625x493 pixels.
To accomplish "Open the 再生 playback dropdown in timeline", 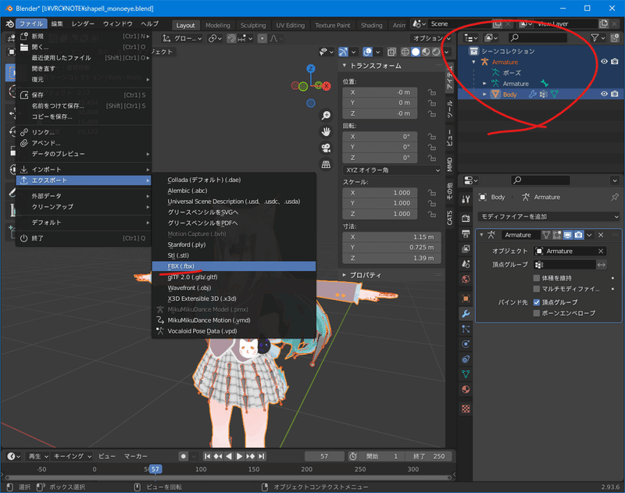I will point(37,456).
